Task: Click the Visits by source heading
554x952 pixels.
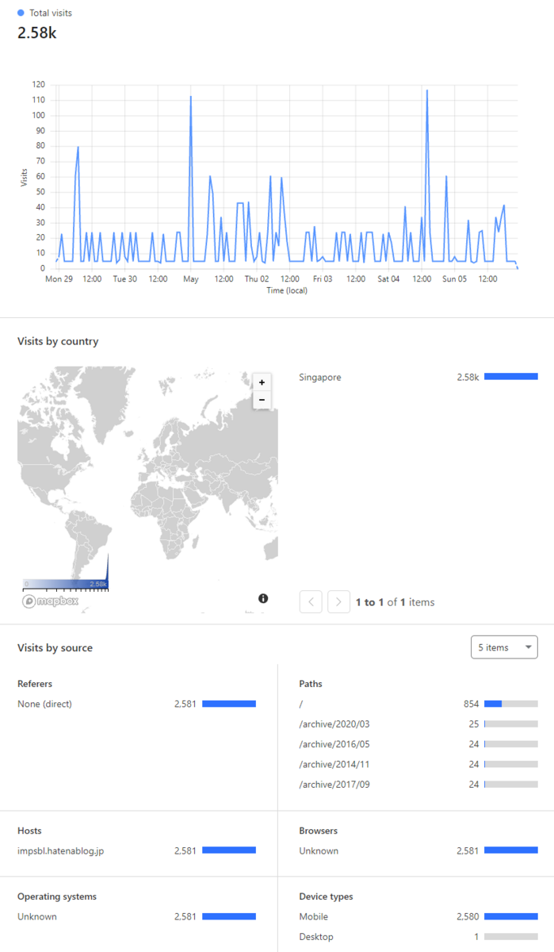Action: click(55, 647)
